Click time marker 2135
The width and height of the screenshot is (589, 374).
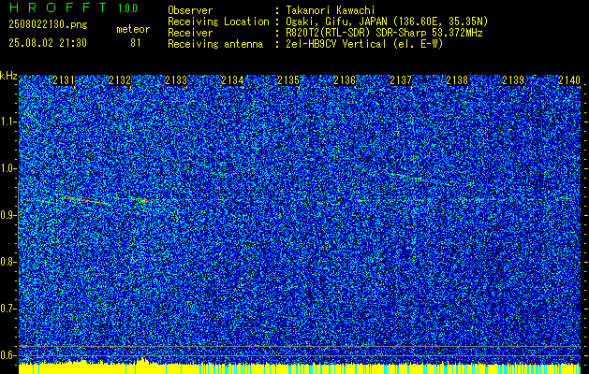[288, 80]
